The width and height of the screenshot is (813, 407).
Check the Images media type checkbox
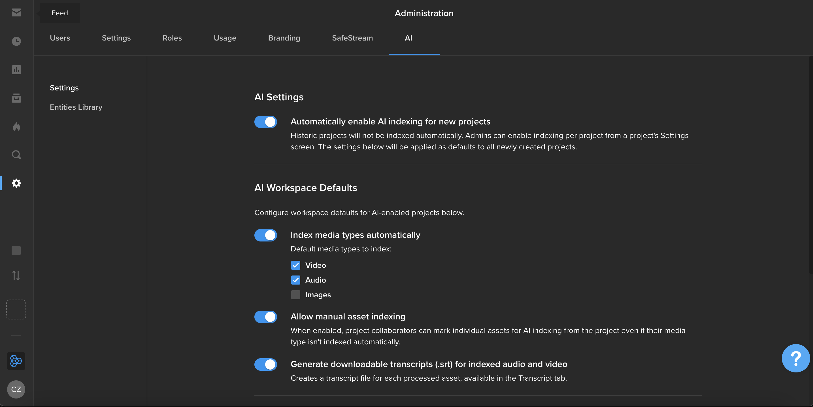tap(295, 294)
